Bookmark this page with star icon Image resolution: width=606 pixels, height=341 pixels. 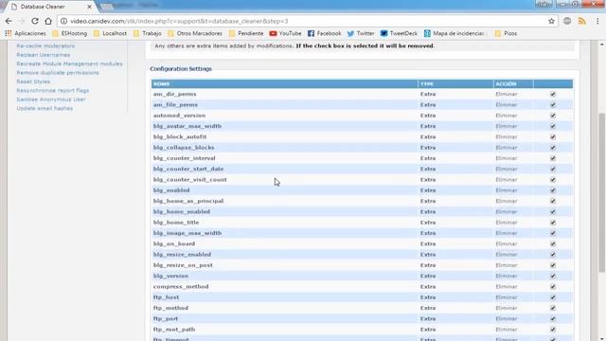pyautogui.click(x=551, y=21)
